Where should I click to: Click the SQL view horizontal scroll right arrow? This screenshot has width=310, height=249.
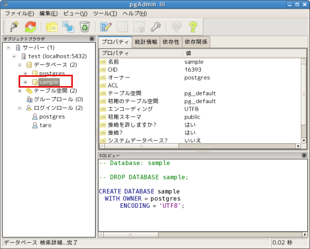click(x=305, y=235)
